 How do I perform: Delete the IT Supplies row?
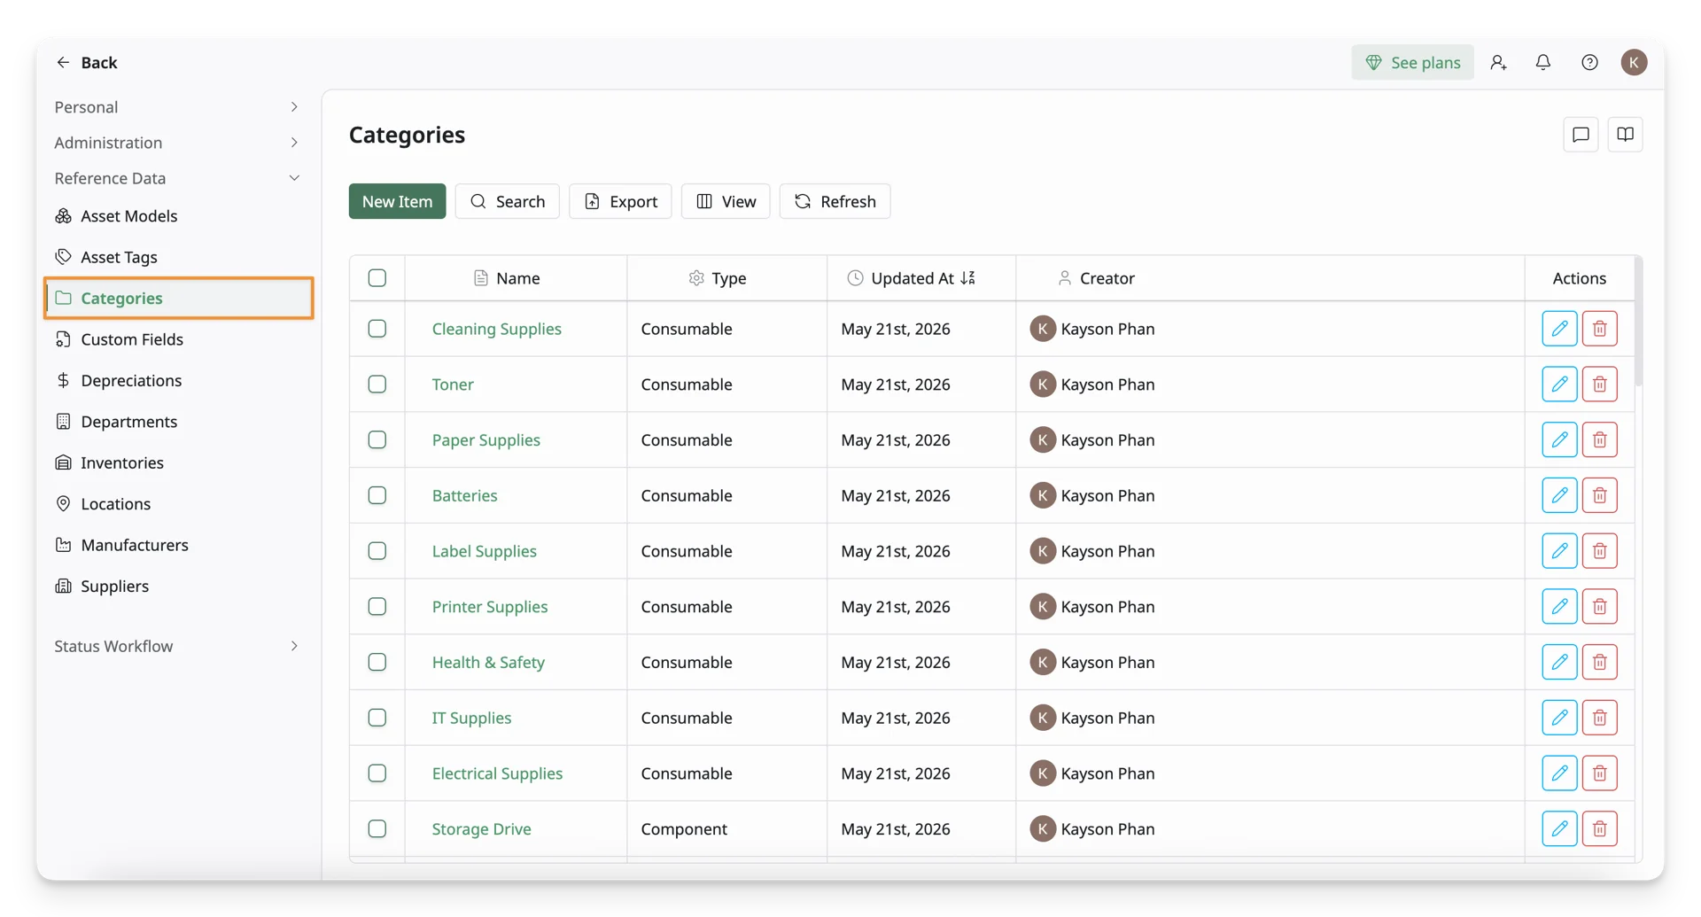1599,718
